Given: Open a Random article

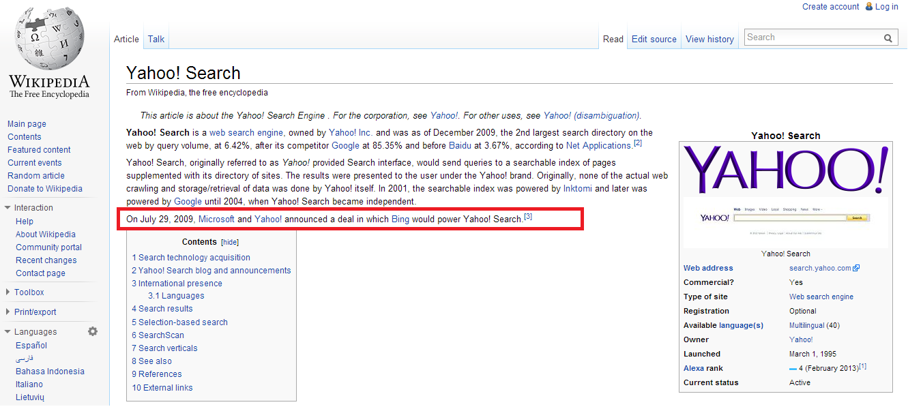Looking at the screenshot, I should tap(36, 176).
